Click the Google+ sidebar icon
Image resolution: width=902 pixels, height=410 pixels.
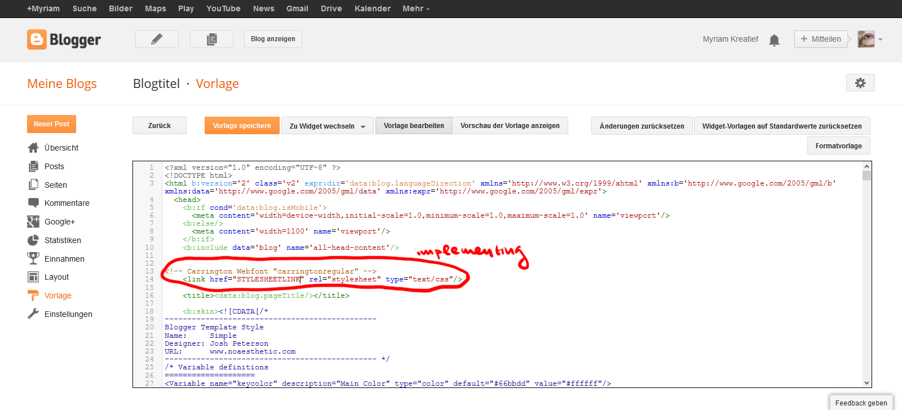click(x=33, y=222)
